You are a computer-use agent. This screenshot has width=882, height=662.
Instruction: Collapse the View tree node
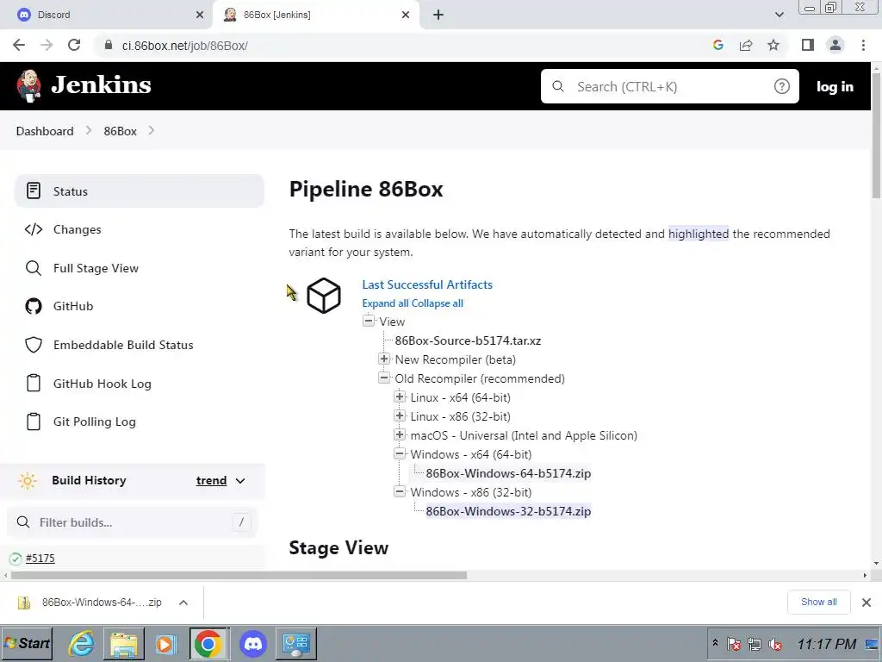pos(369,321)
